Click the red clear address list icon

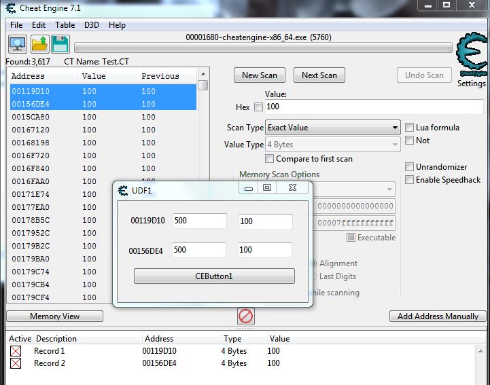tap(245, 316)
